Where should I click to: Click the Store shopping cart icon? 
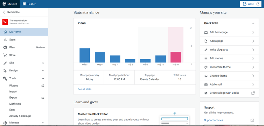tap(5, 55)
